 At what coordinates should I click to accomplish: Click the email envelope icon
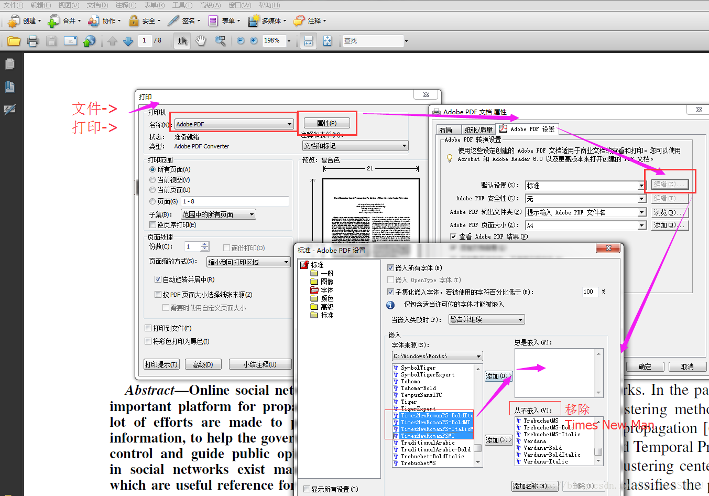click(x=70, y=41)
